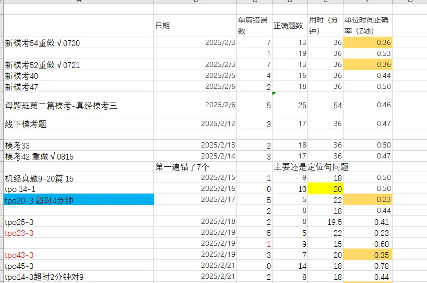Click the cell 机经真题9-20篇 15
This screenshot has width=427, height=283.
click(78, 178)
